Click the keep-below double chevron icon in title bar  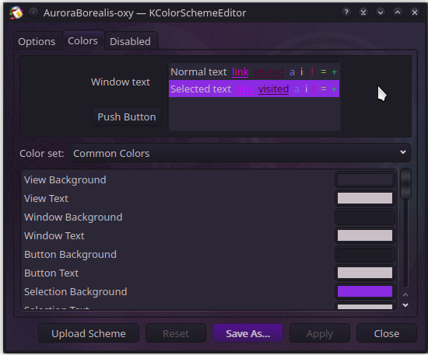(363, 12)
